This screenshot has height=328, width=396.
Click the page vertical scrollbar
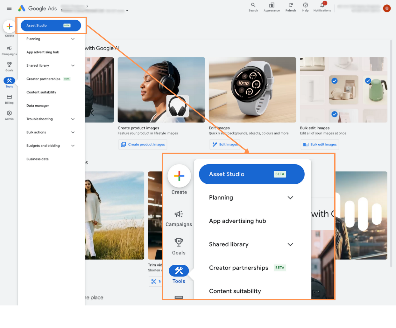391,153
